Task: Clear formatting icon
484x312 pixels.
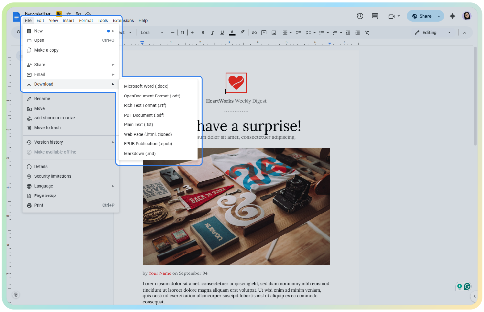Action: 367,33
